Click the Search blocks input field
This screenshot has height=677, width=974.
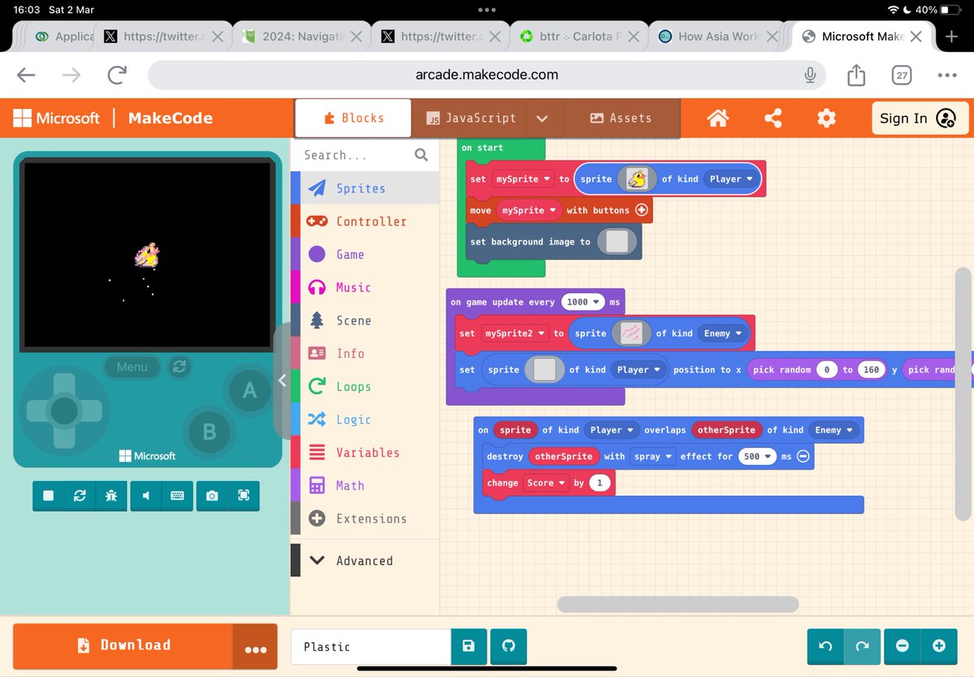tap(364, 155)
